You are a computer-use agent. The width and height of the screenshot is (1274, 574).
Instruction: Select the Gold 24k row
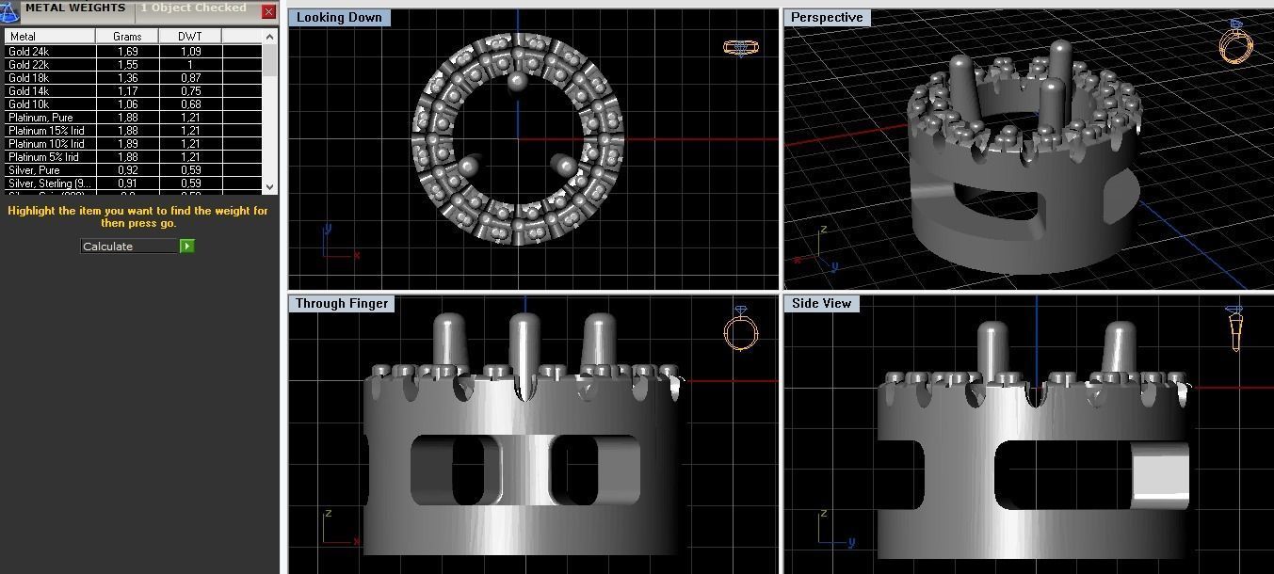133,52
